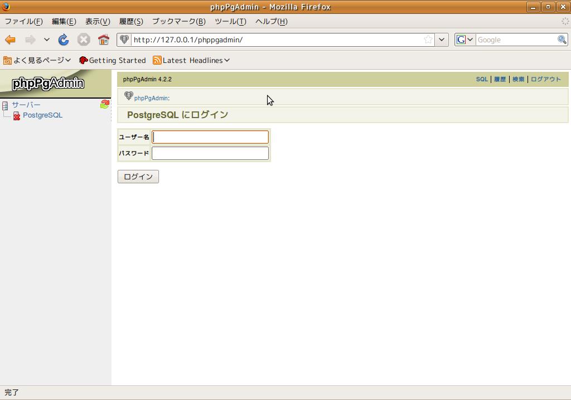
Task: Open the 表示(V) menu
Action: click(98, 22)
